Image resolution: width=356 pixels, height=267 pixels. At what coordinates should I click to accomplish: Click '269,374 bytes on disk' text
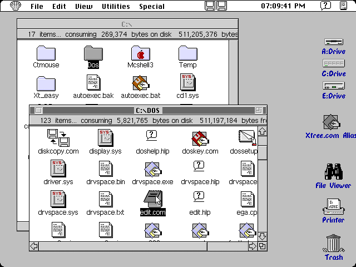coord(136,34)
